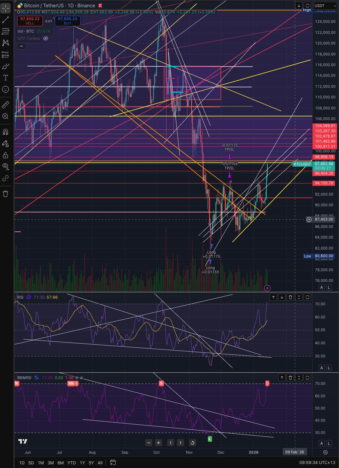
Task: Move the RSI pane down
Action: [282, 297]
